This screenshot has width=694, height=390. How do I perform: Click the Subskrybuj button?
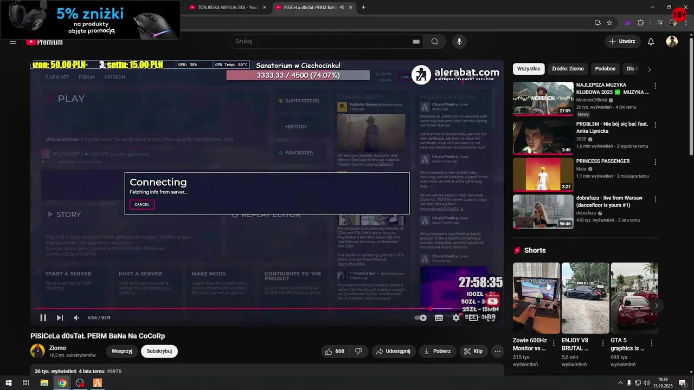tap(159, 351)
